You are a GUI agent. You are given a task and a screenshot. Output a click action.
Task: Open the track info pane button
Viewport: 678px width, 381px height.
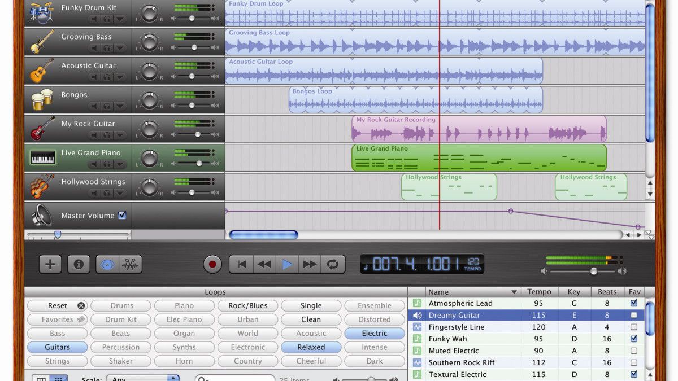click(x=79, y=264)
